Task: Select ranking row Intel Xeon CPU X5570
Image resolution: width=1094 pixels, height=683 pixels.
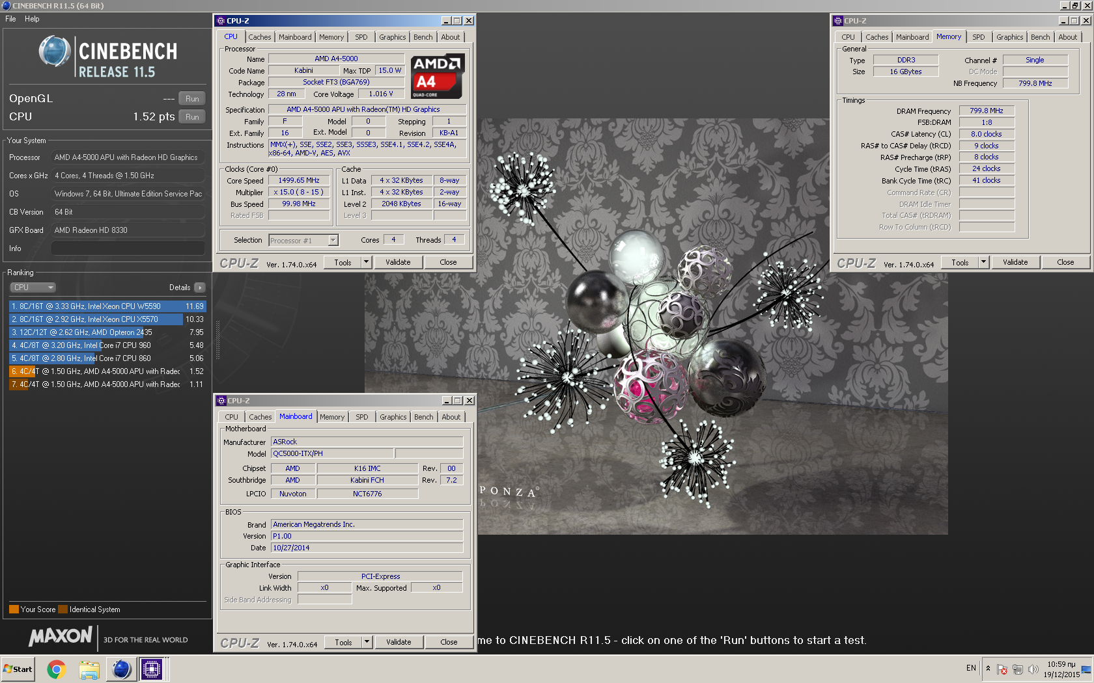Action: [x=107, y=319]
